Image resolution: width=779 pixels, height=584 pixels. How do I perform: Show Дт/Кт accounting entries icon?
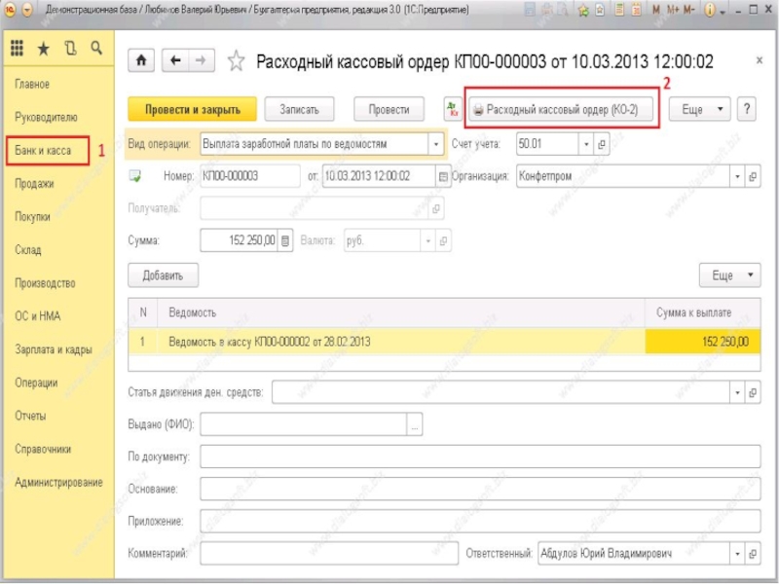pyautogui.click(x=452, y=109)
